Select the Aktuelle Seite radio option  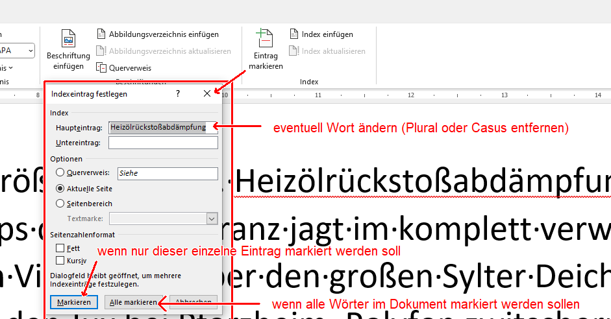coord(60,189)
